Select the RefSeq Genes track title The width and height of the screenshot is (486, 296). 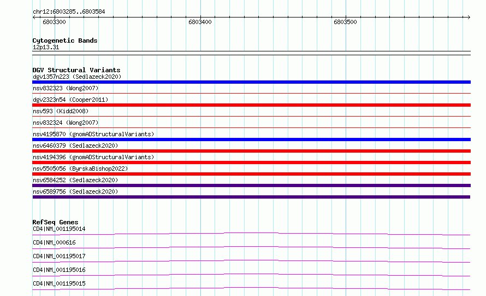click(55, 222)
